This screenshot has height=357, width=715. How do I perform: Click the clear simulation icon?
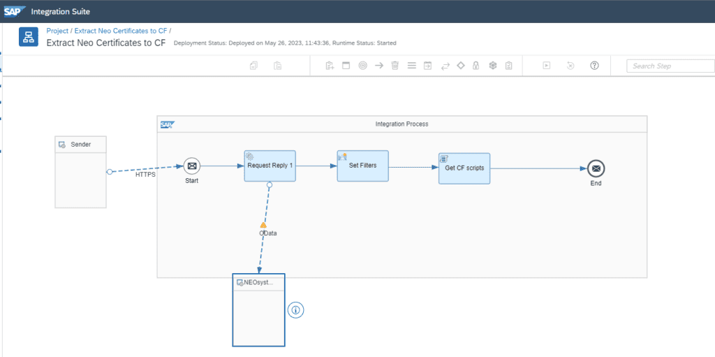click(x=570, y=66)
